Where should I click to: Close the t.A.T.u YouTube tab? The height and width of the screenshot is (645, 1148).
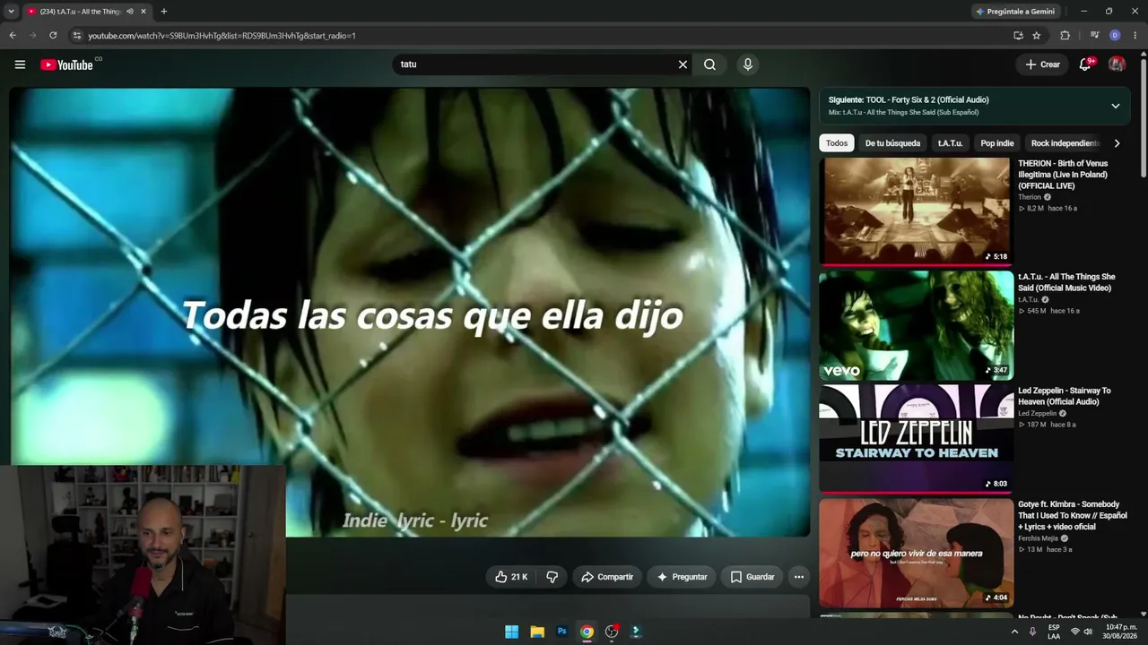143,12
